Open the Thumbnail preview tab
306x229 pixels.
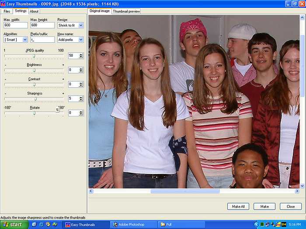[126, 11]
